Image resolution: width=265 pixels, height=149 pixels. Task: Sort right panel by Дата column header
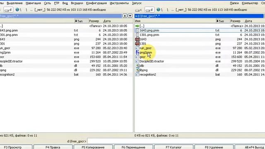coord(254,21)
